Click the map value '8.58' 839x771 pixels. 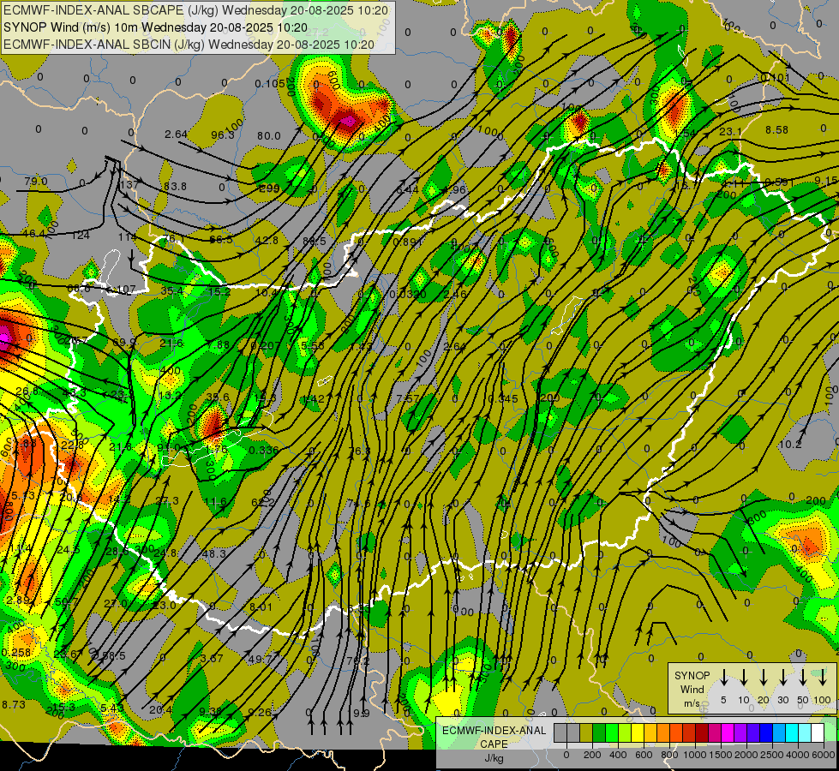point(776,129)
